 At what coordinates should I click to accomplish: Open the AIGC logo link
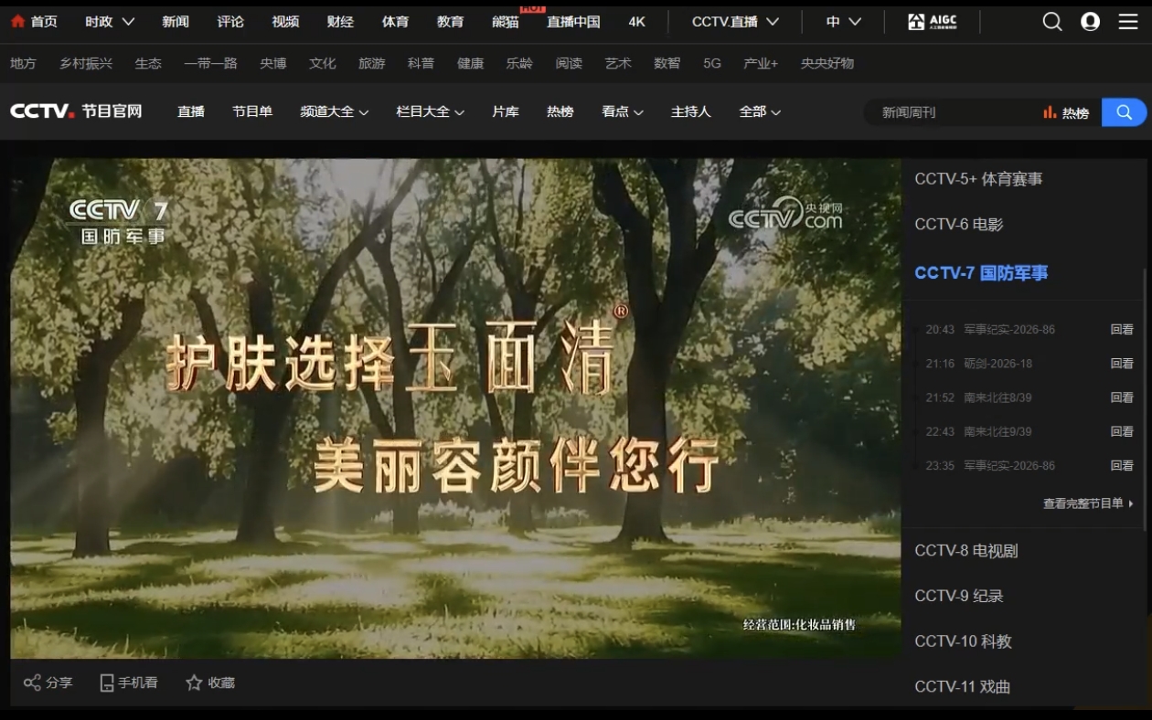click(x=932, y=21)
